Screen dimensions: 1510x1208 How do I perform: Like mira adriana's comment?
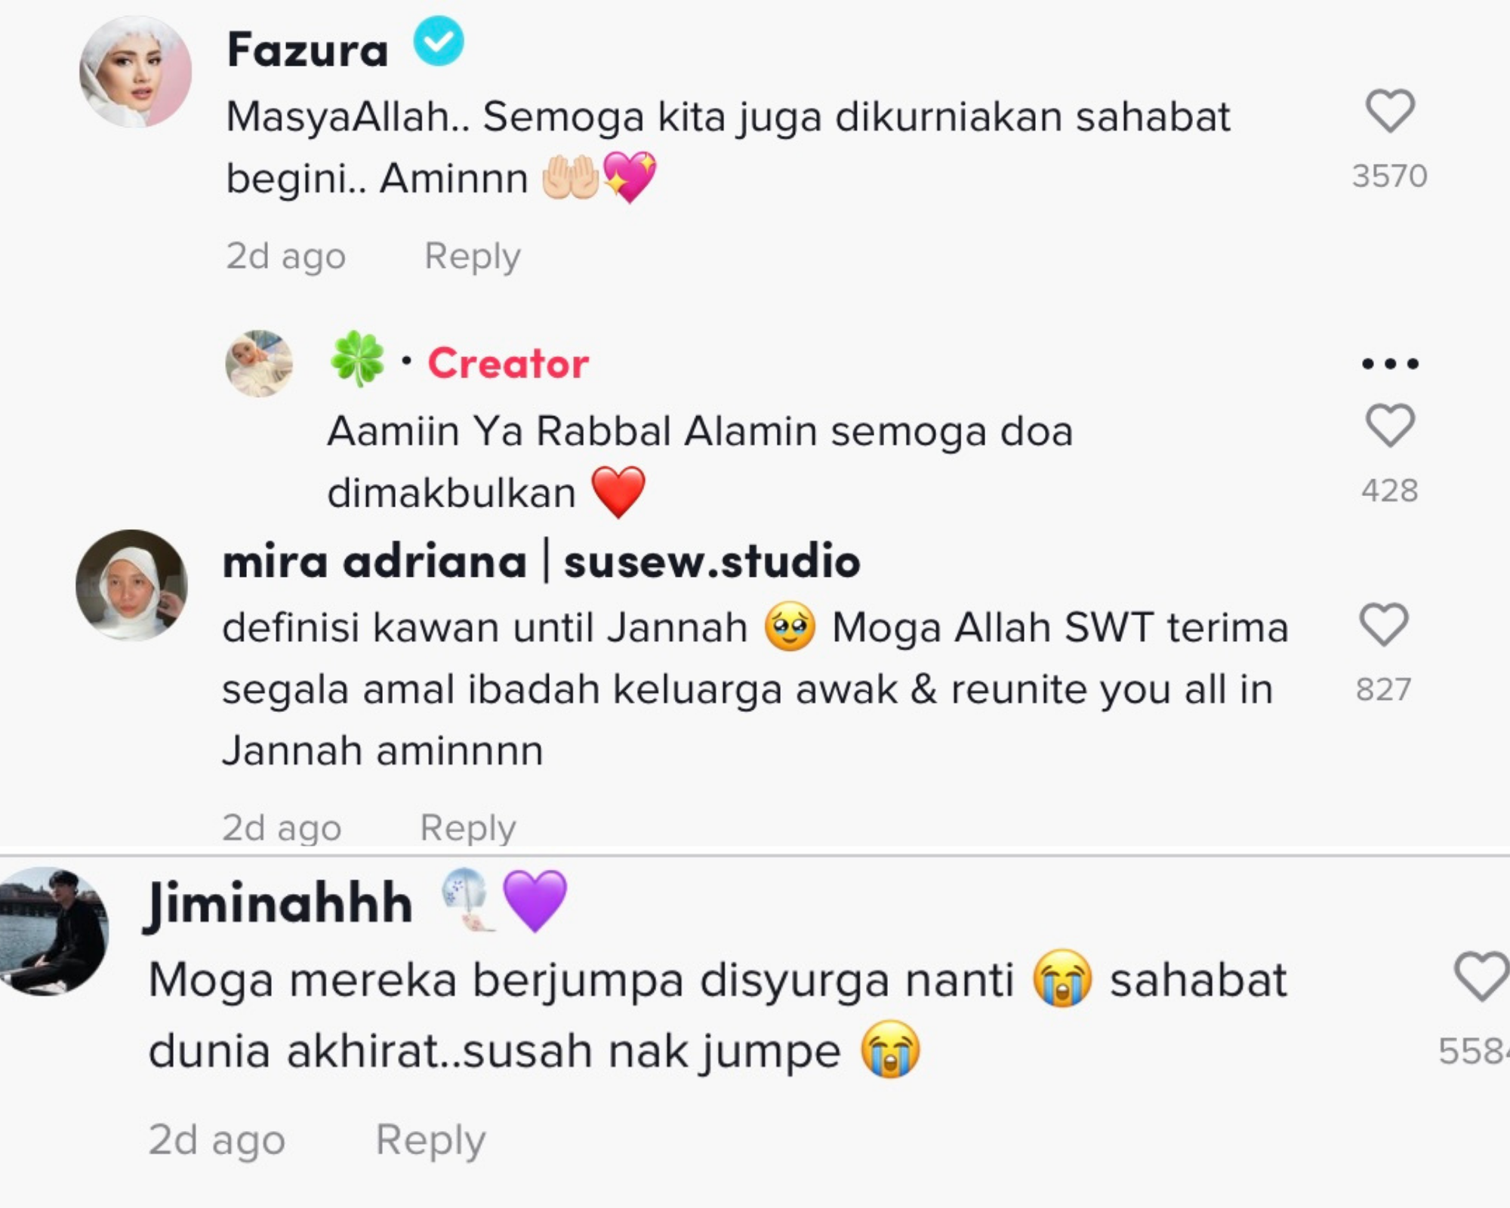click(1383, 624)
